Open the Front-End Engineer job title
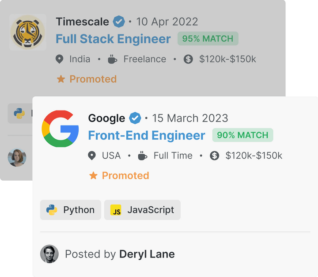This screenshot has height=277, width=318. 147,135
